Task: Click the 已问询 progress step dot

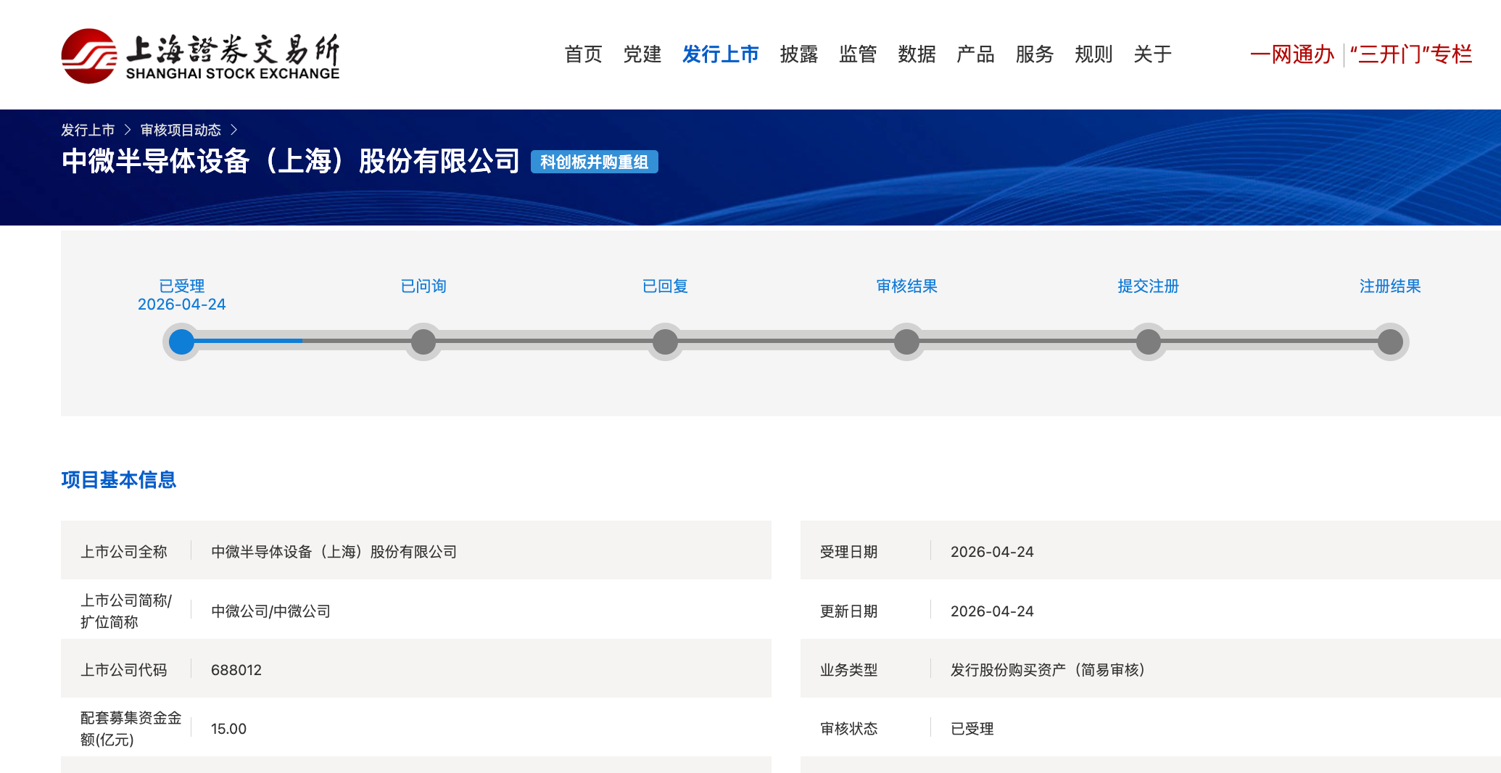Action: tap(423, 342)
